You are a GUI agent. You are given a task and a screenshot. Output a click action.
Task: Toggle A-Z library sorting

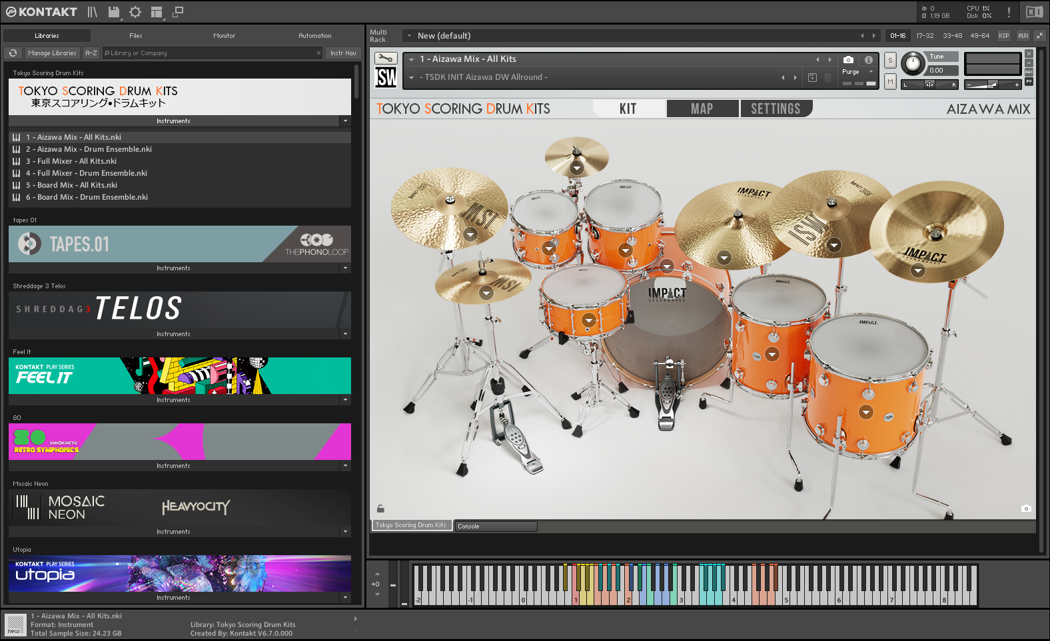point(91,53)
